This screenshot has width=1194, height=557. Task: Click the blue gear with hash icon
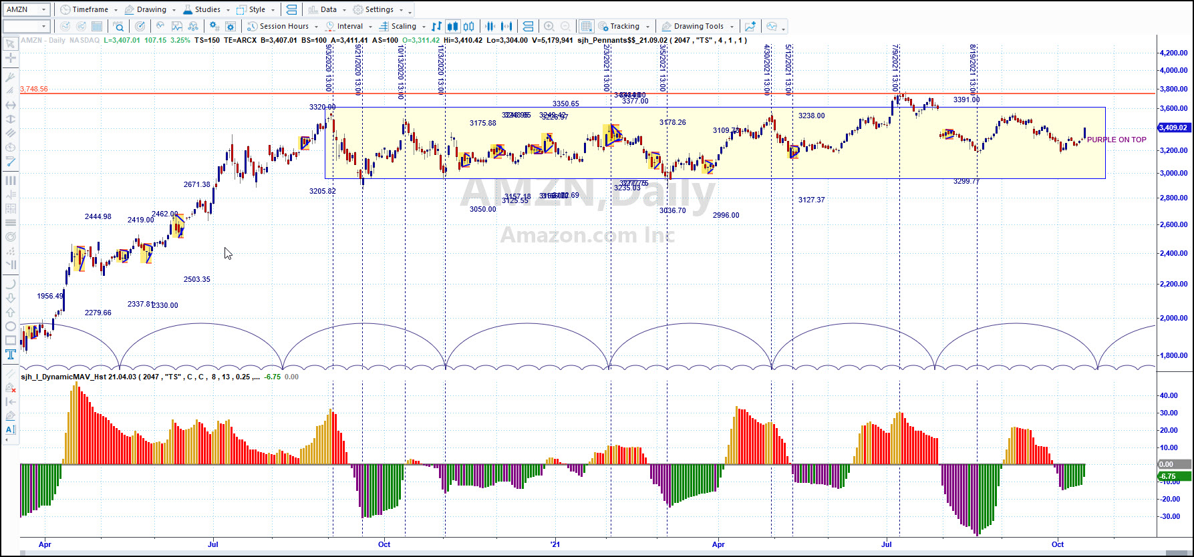click(x=214, y=27)
